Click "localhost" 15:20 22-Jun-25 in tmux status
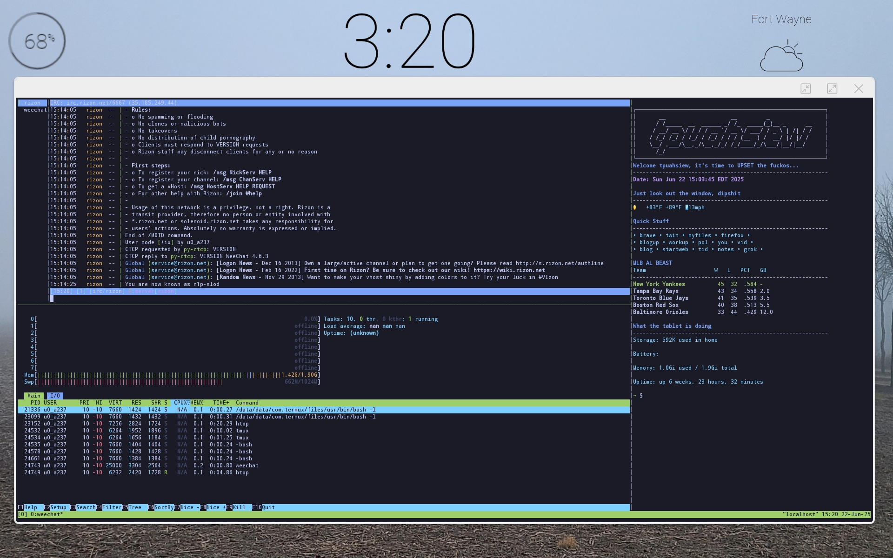The width and height of the screenshot is (893, 558). 826,514
